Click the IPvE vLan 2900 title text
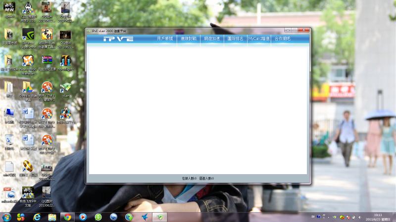The image size is (396, 222). point(109,31)
